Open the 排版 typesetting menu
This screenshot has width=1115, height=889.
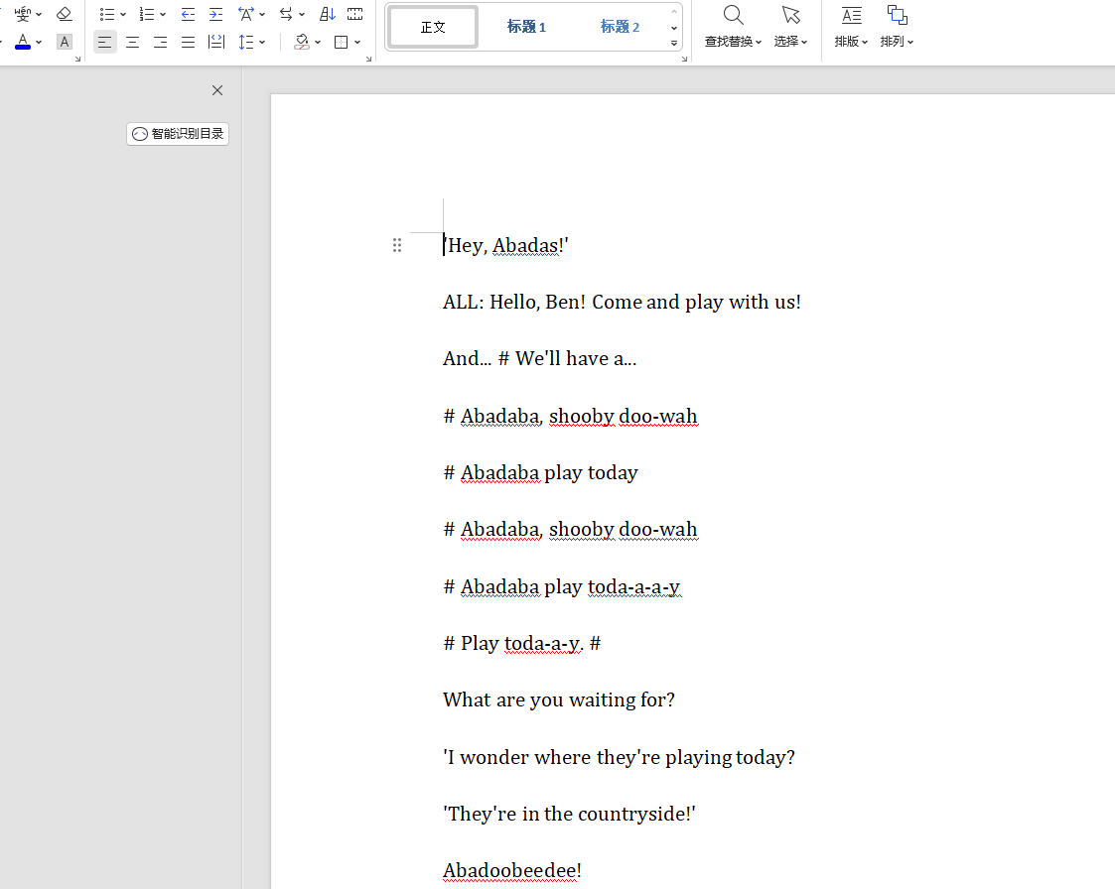[851, 27]
